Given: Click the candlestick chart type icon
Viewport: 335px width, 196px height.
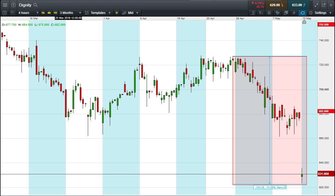Looking at the screenshot, I should coord(124,13).
